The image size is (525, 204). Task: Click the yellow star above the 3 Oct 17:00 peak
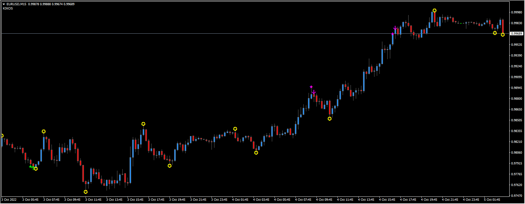point(143,124)
